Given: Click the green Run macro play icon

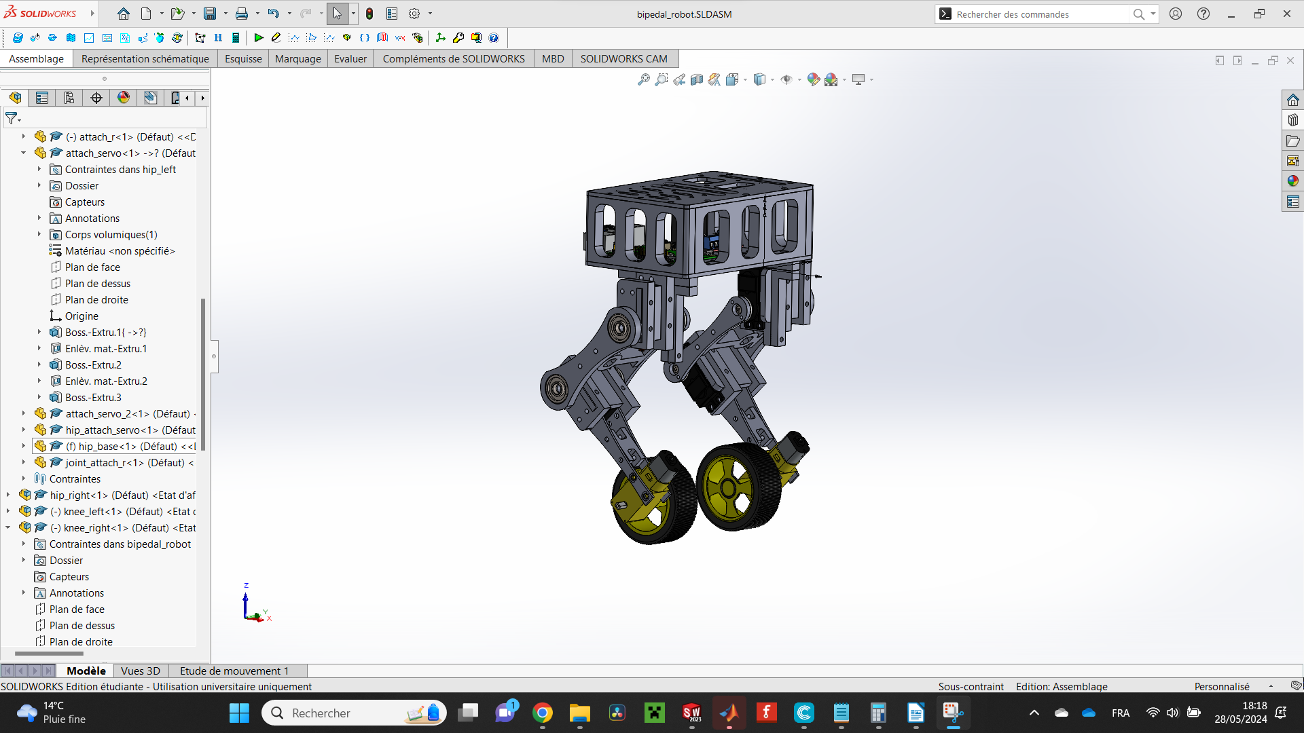Looking at the screenshot, I should click(259, 38).
